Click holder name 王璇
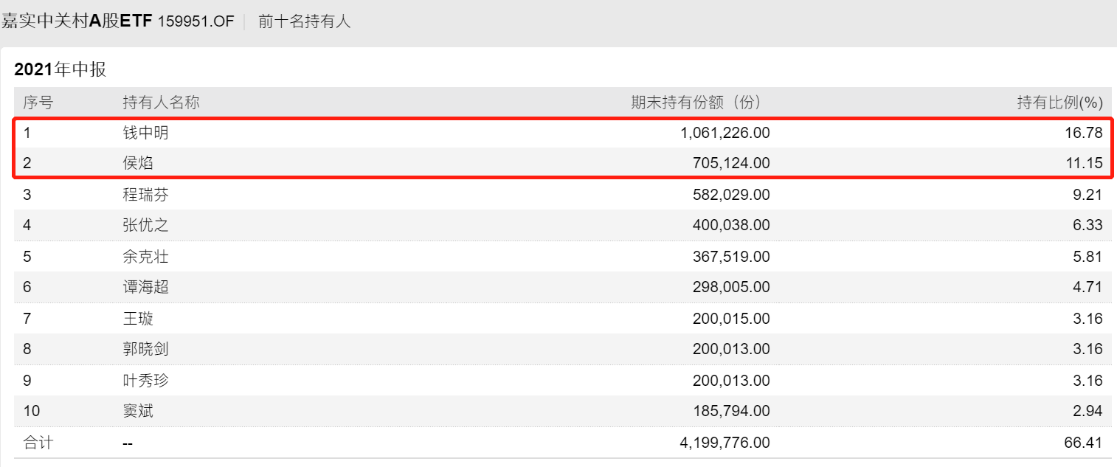This screenshot has width=1117, height=467. [x=138, y=319]
